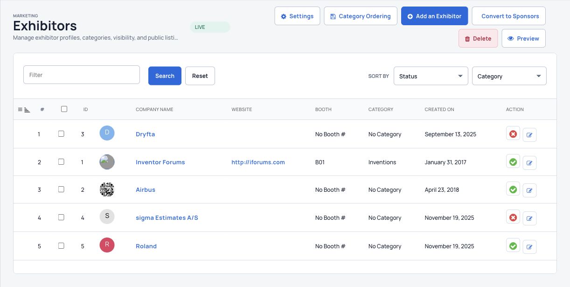Open the Inventor Forums company link
570x287 pixels.
coord(160,162)
